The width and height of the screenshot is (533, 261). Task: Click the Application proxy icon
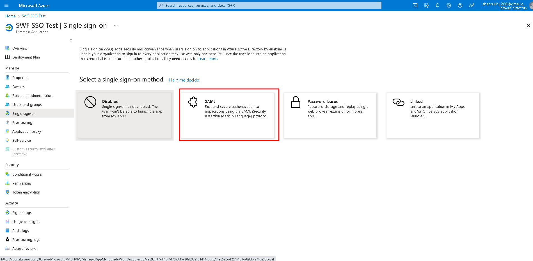click(8, 131)
